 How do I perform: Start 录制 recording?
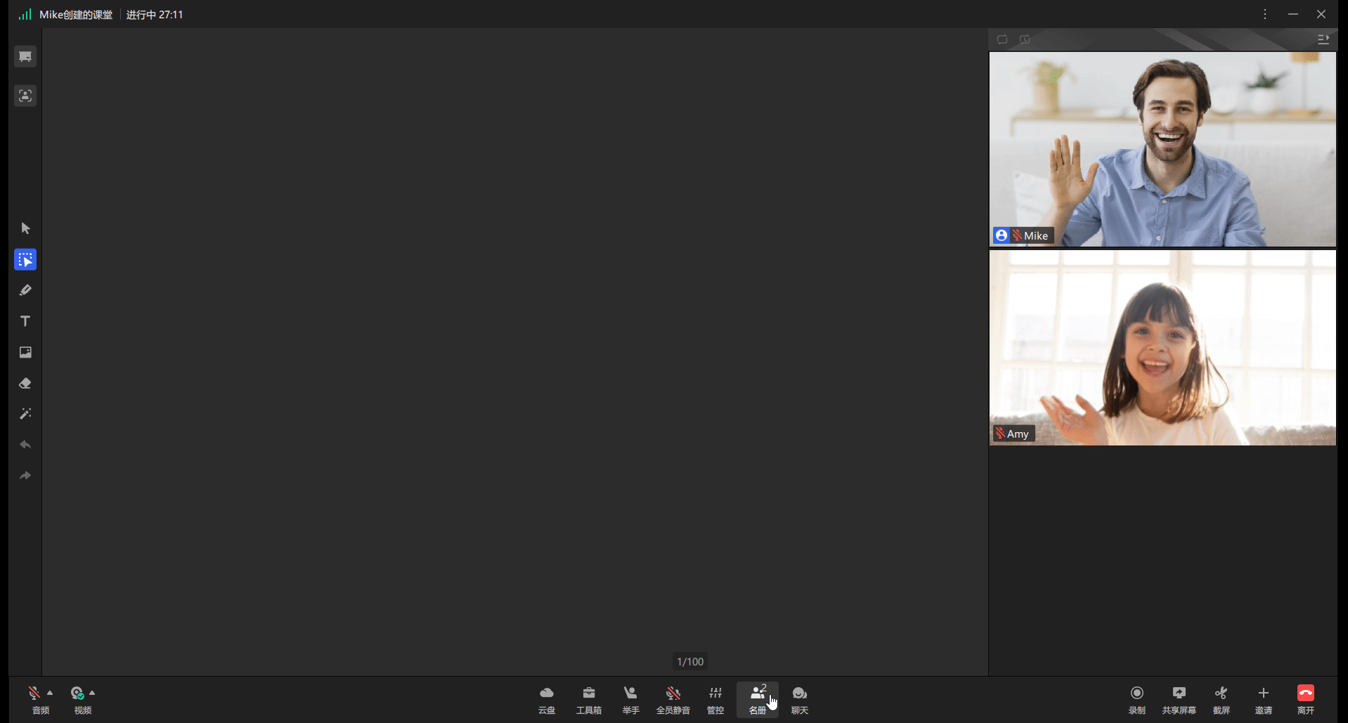tap(1137, 700)
